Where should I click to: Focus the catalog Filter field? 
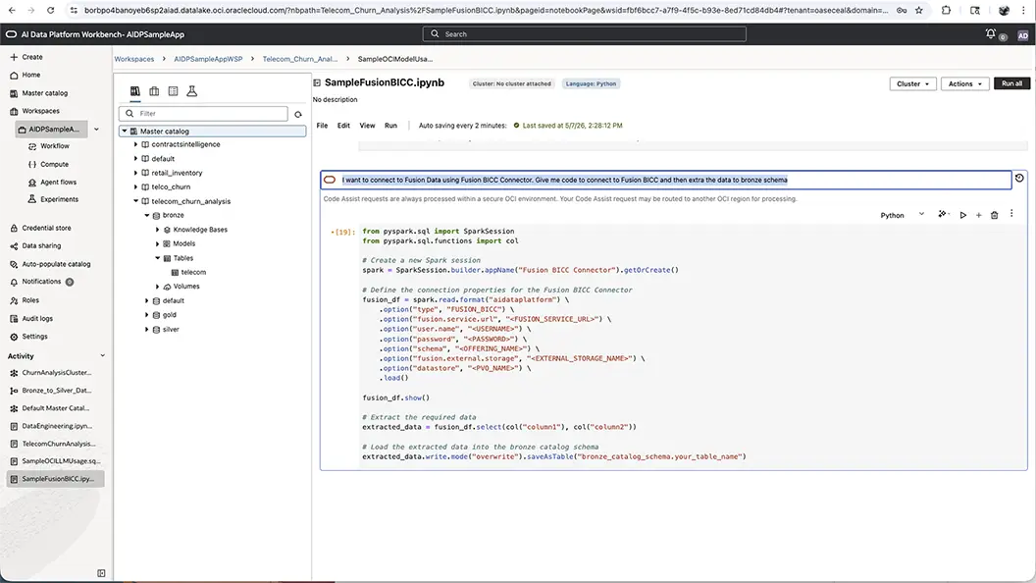203,114
